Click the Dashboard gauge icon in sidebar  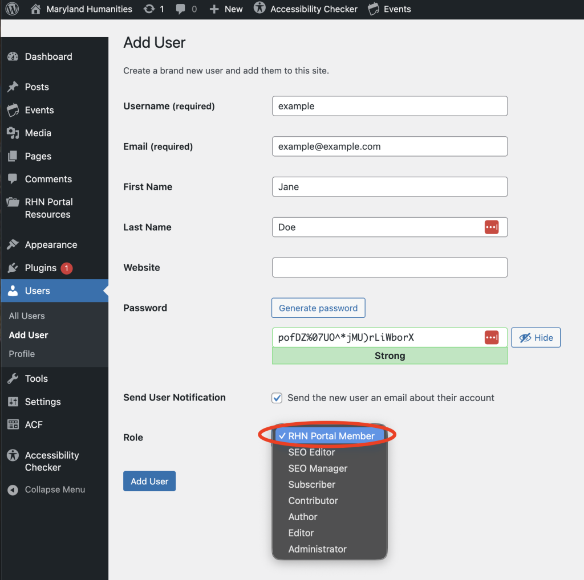13,56
